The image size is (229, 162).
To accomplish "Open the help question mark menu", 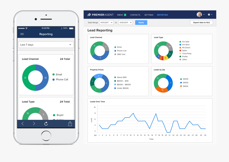I will [209, 15].
